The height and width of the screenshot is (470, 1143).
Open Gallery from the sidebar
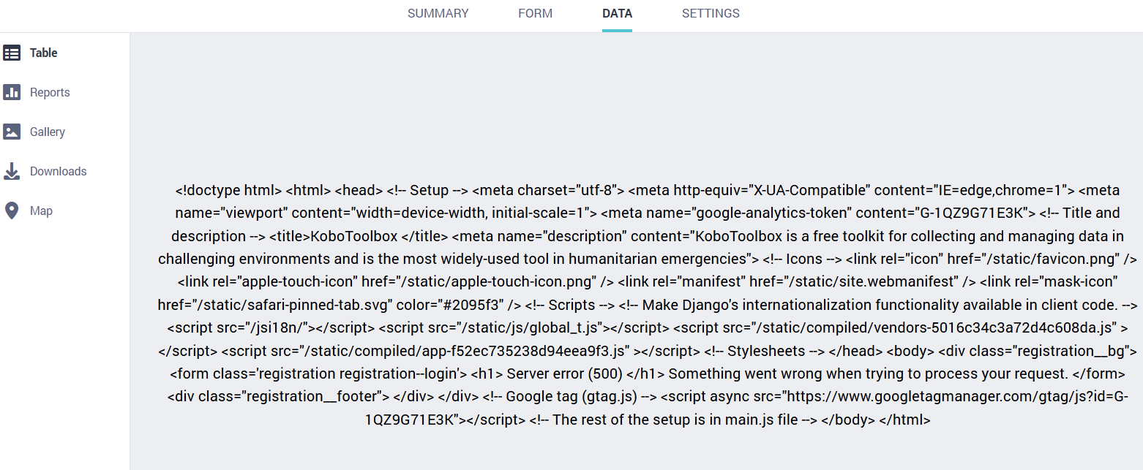[x=48, y=132]
